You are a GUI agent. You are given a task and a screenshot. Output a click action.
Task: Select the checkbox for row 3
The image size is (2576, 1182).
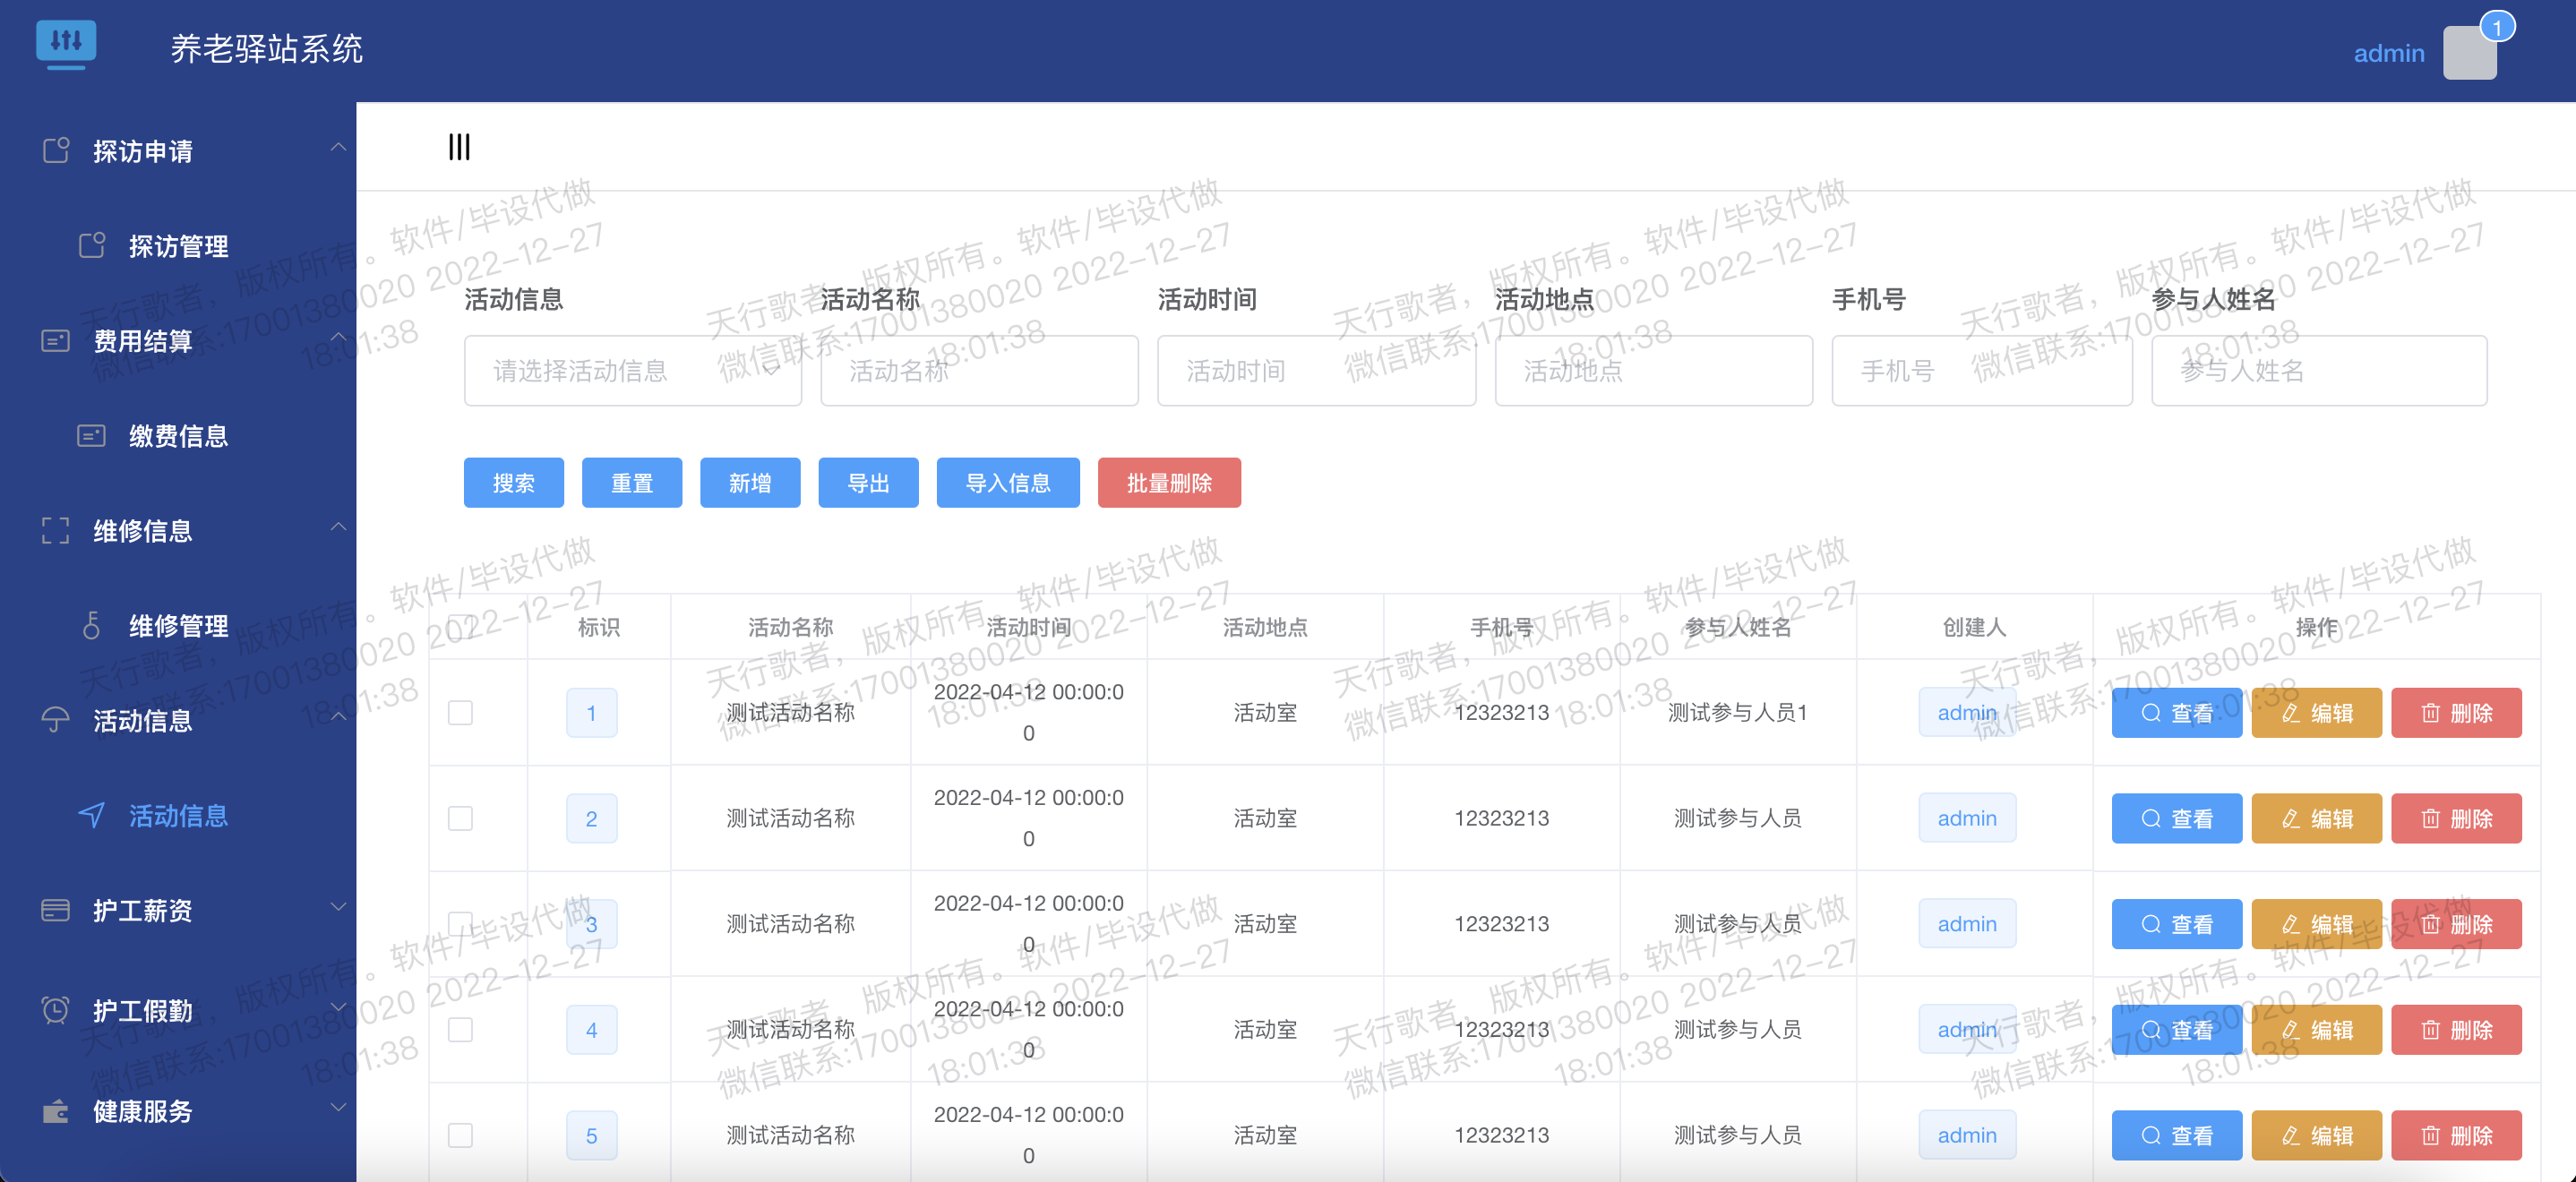point(461,923)
